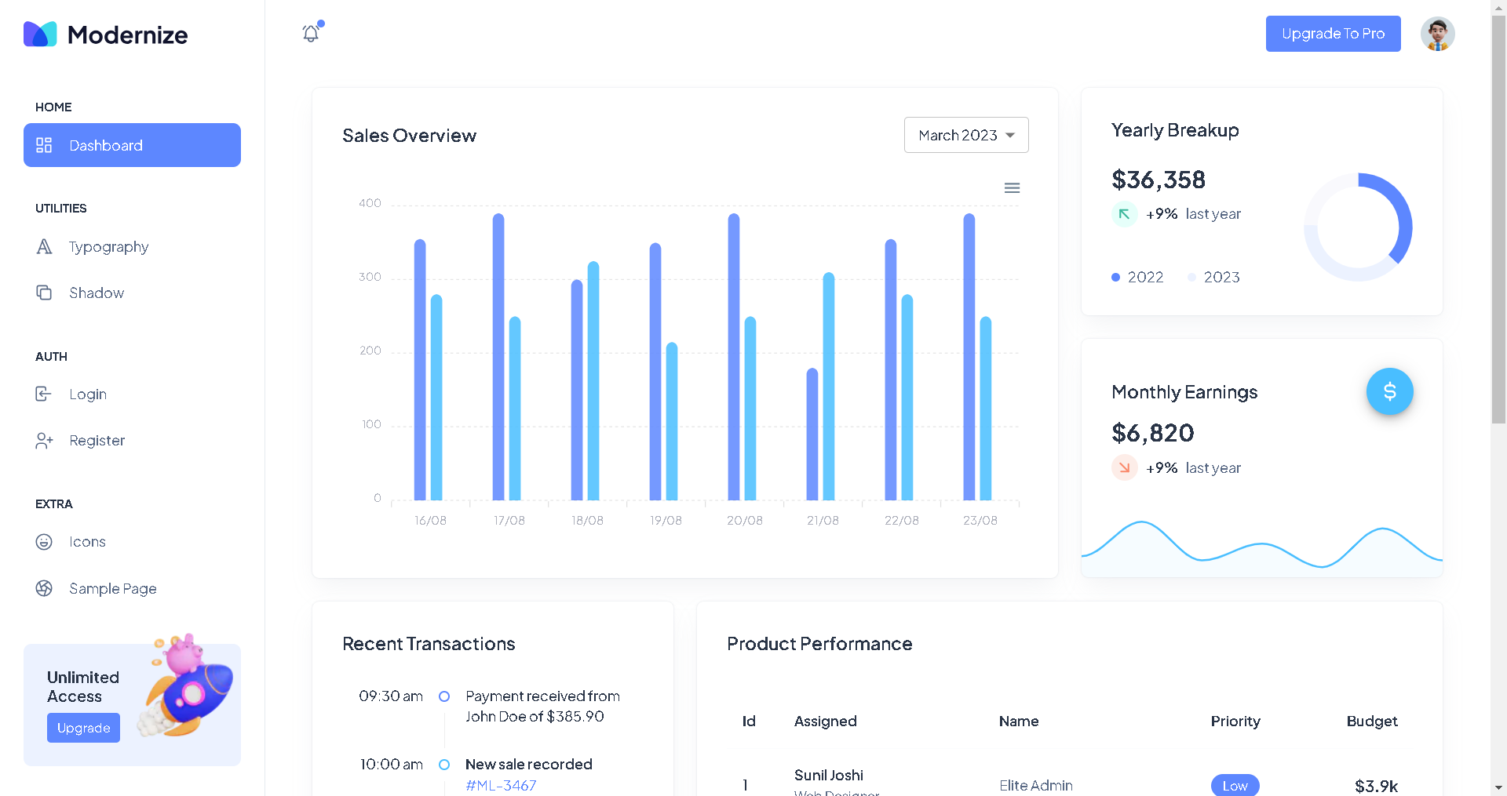
Task: Toggle the 2023 legend in Yearly Breakup
Action: (x=1213, y=277)
